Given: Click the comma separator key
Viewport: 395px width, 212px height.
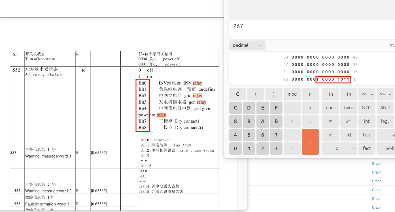Looking at the screenshot, I should click(310, 121).
